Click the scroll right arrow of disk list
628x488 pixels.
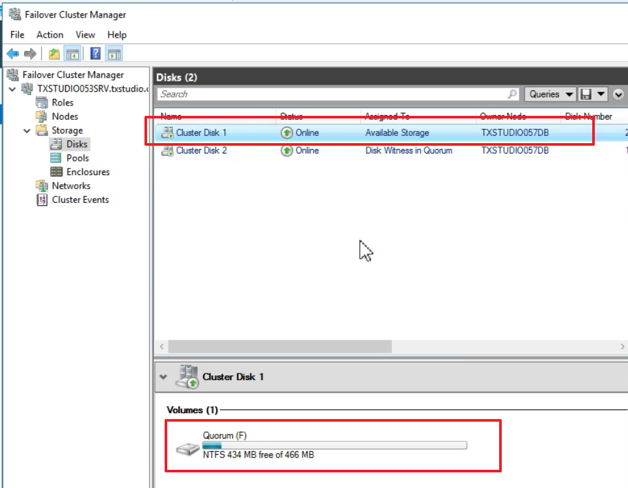[x=622, y=347]
